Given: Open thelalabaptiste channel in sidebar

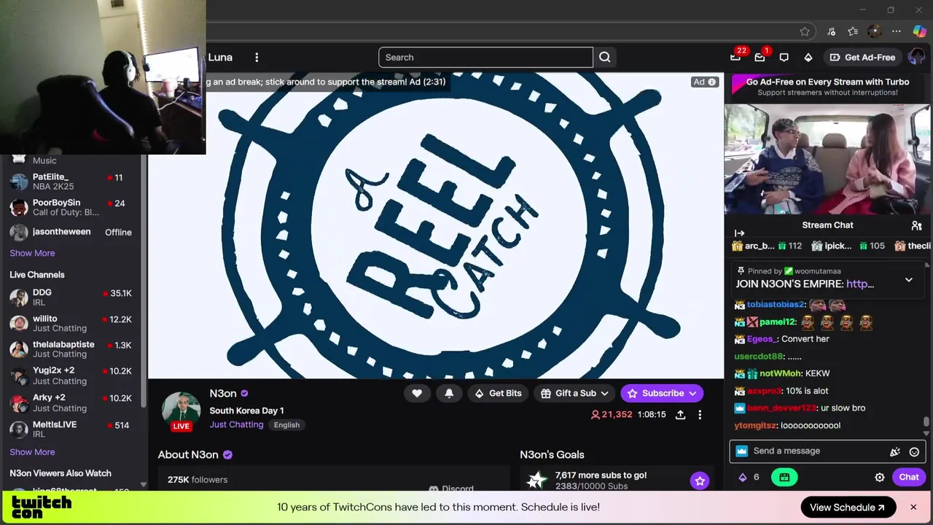Looking at the screenshot, I should coord(71,349).
